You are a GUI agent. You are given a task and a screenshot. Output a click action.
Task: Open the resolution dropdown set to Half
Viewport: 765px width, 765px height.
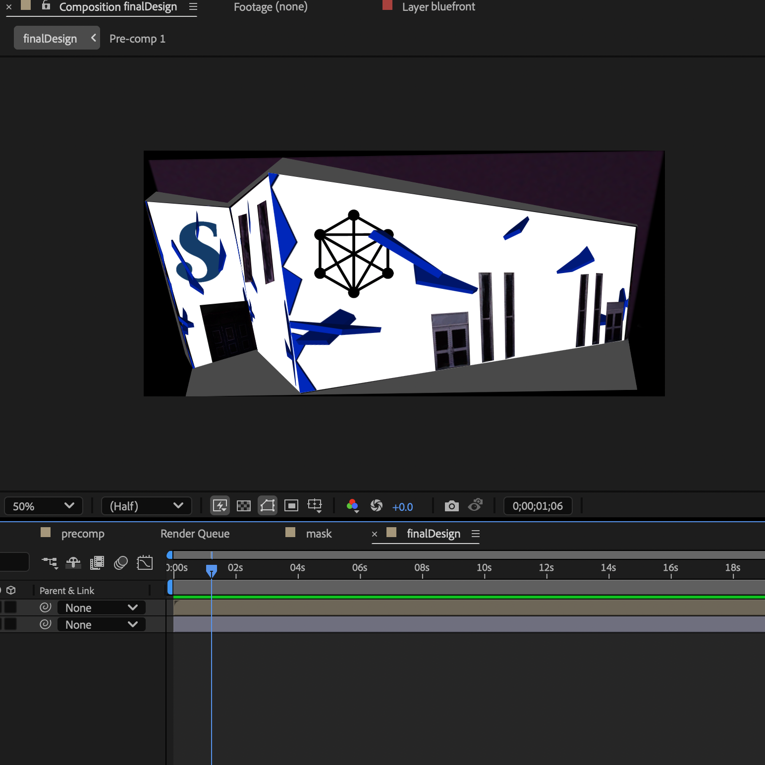pyautogui.click(x=146, y=506)
